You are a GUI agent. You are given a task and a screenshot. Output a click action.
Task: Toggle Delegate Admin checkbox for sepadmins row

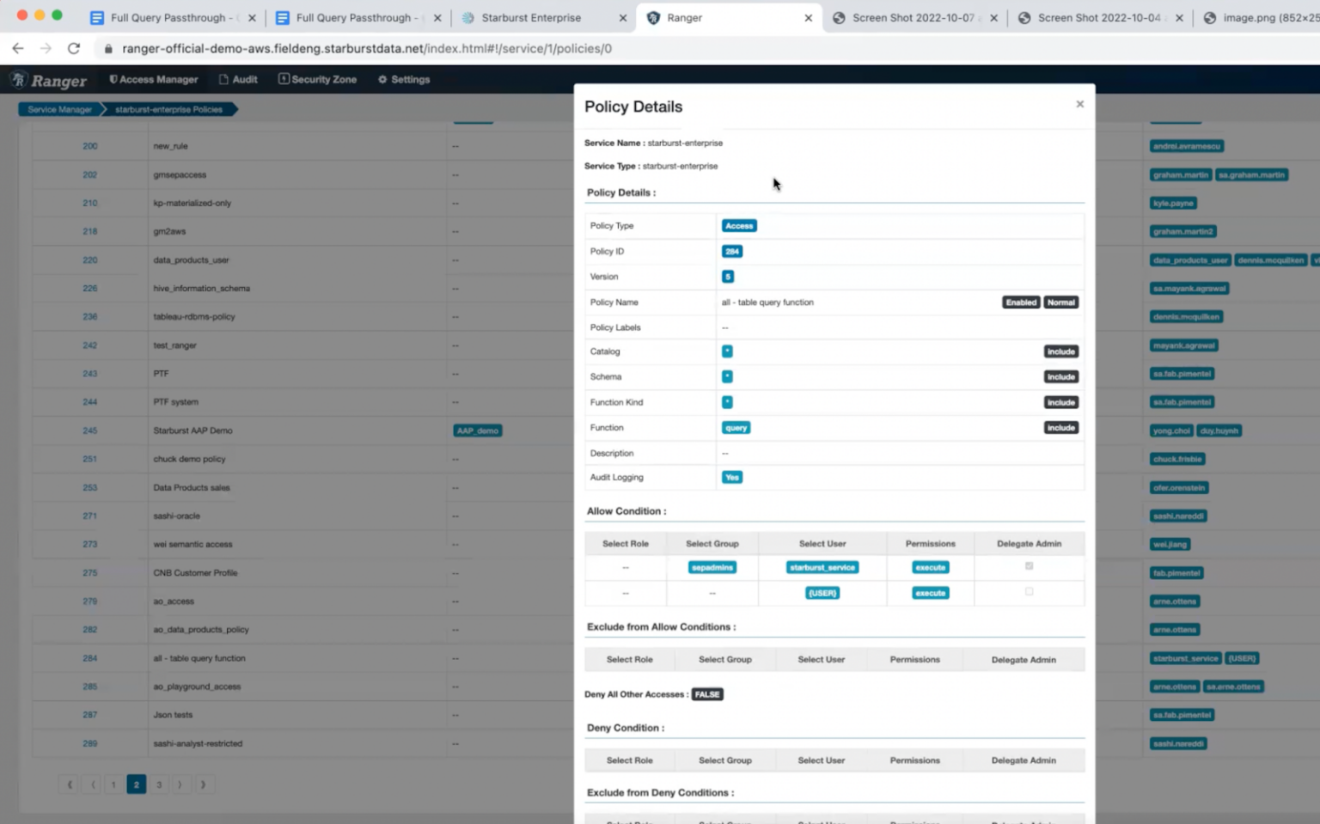pos(1029,566)
